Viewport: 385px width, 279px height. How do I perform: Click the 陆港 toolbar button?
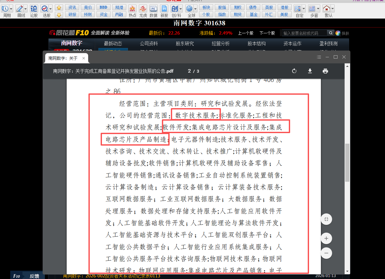[x=119, y=7]
